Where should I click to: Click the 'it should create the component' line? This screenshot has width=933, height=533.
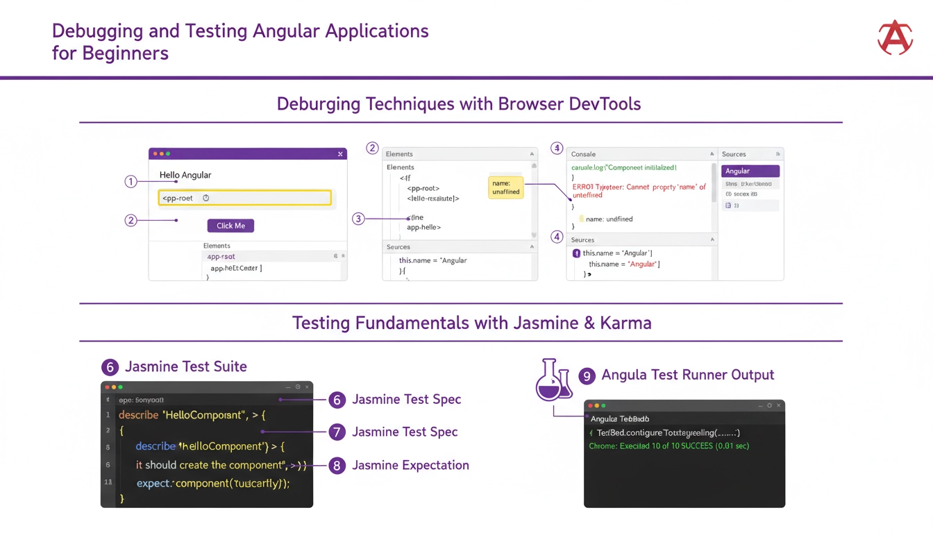221,465
